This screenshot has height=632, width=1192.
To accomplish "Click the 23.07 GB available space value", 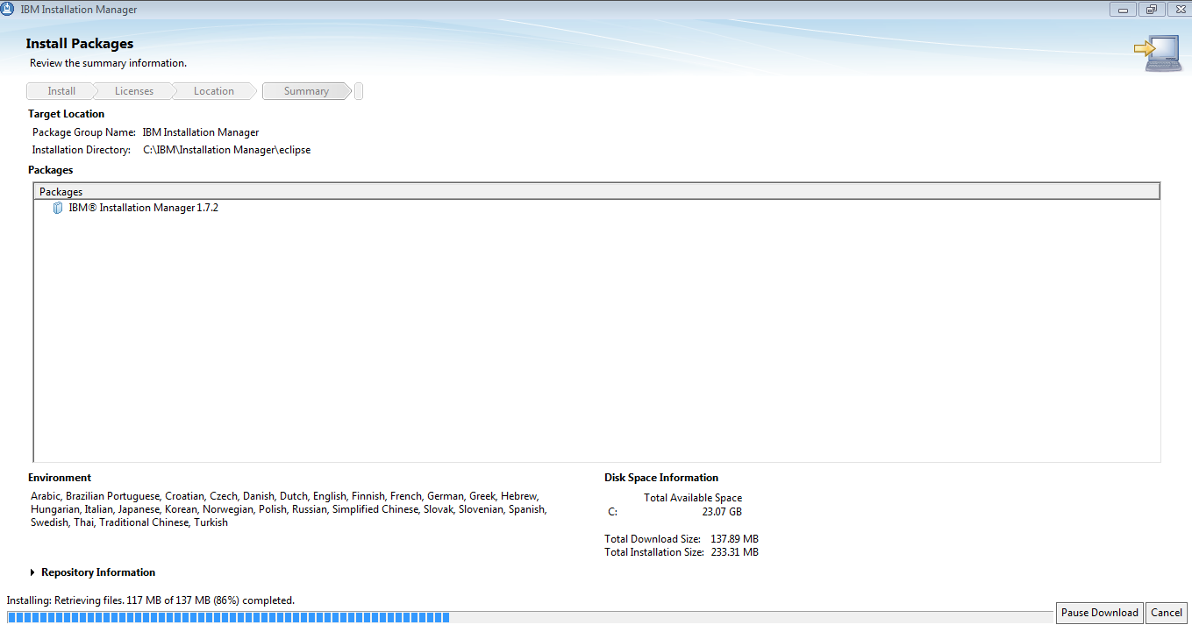I will (722, 512).
